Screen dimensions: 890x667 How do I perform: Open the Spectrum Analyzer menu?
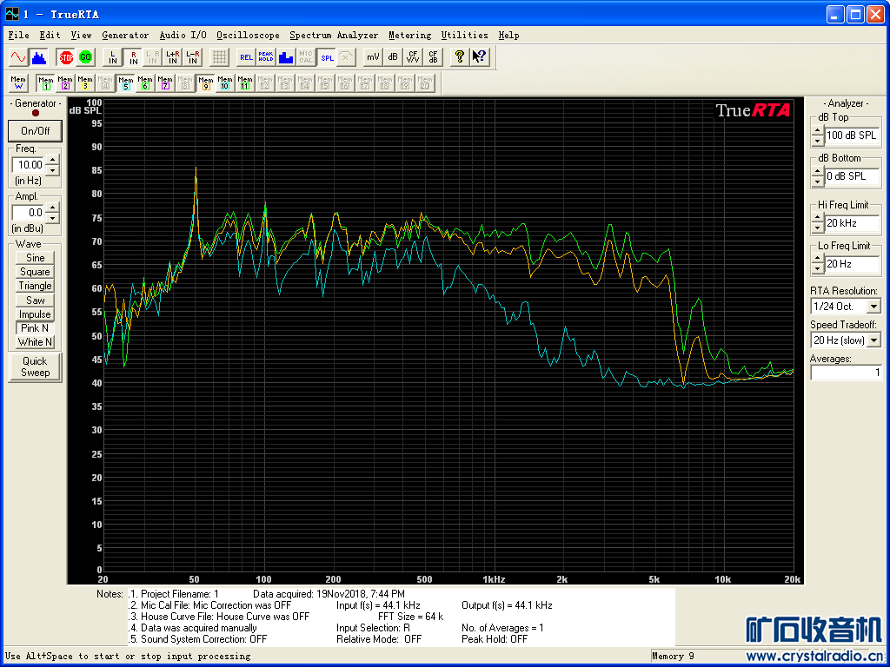point(334,35)
